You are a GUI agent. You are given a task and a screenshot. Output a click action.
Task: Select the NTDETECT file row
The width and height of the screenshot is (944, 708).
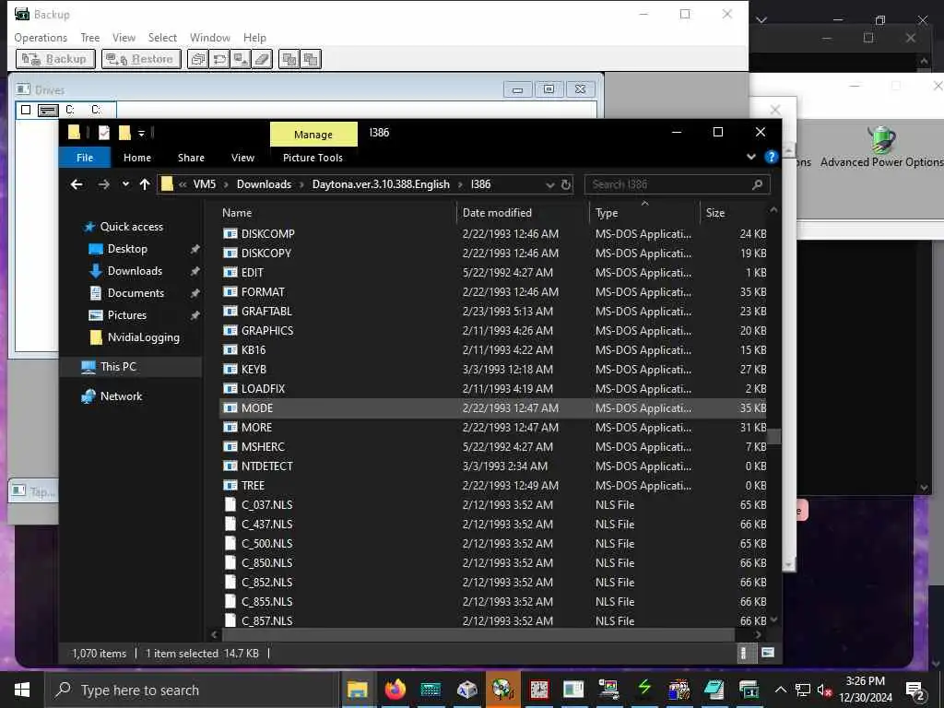[x=493, y=466]
